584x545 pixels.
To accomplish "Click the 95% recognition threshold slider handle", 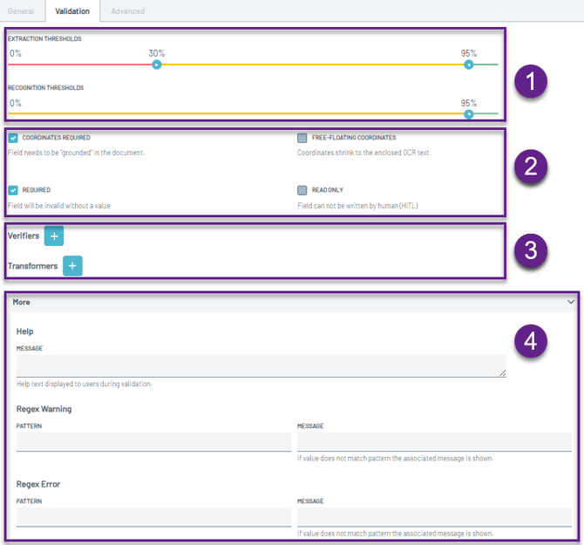I will pyautogui.click(x=469, y=113).
